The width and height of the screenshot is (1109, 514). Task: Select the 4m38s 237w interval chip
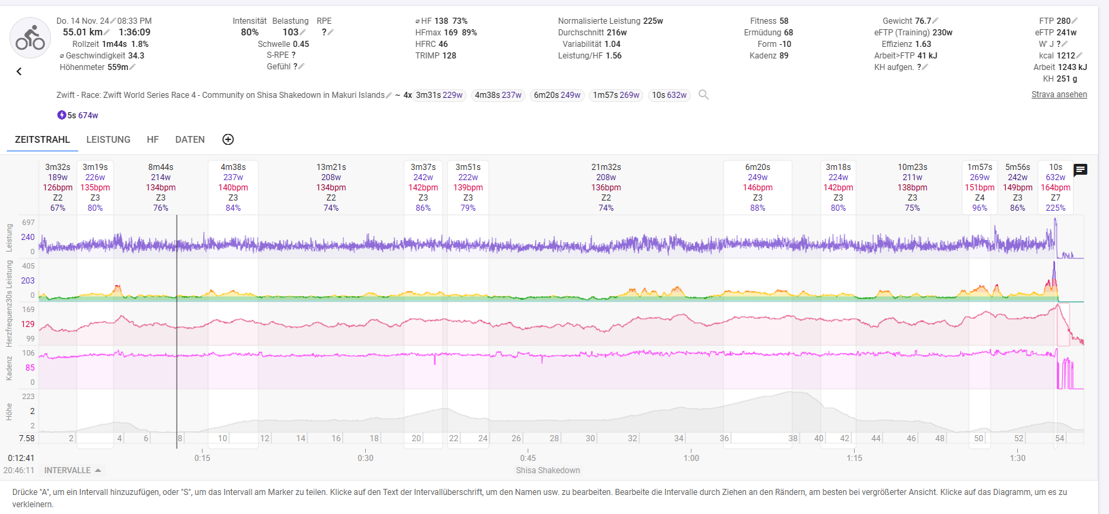498,95
